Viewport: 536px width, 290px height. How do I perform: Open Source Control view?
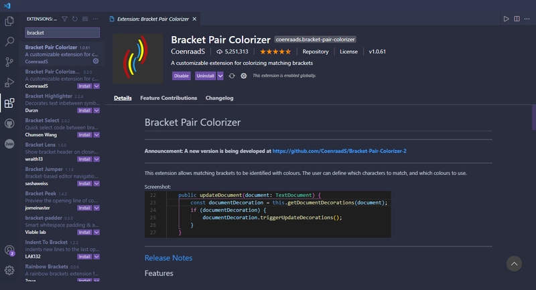pyautogui.click(x=9, y=62)
